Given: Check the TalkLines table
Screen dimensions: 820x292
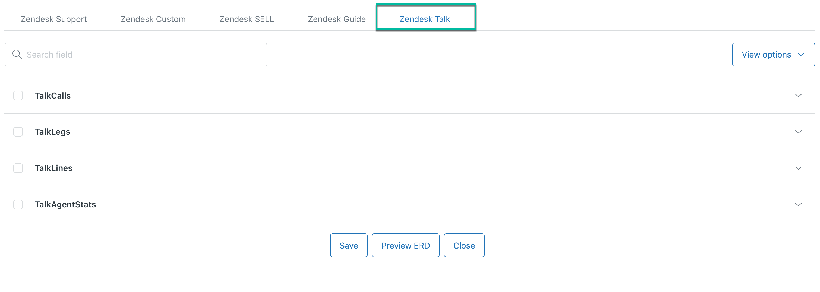Looking at the screenshot, I should click(18, 168).
